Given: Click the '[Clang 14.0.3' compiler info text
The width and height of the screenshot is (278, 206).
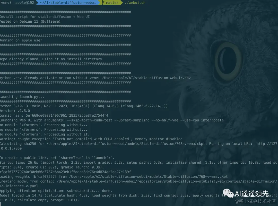Looking at the screenshot, I should [x=130, y=106].
